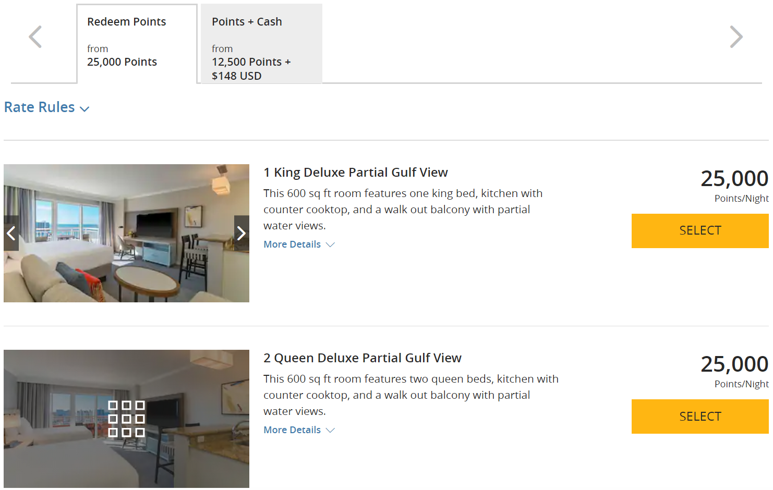The image size is (773, 490).
Task: Expand Rate Rules section
Action: pos(40,107)
